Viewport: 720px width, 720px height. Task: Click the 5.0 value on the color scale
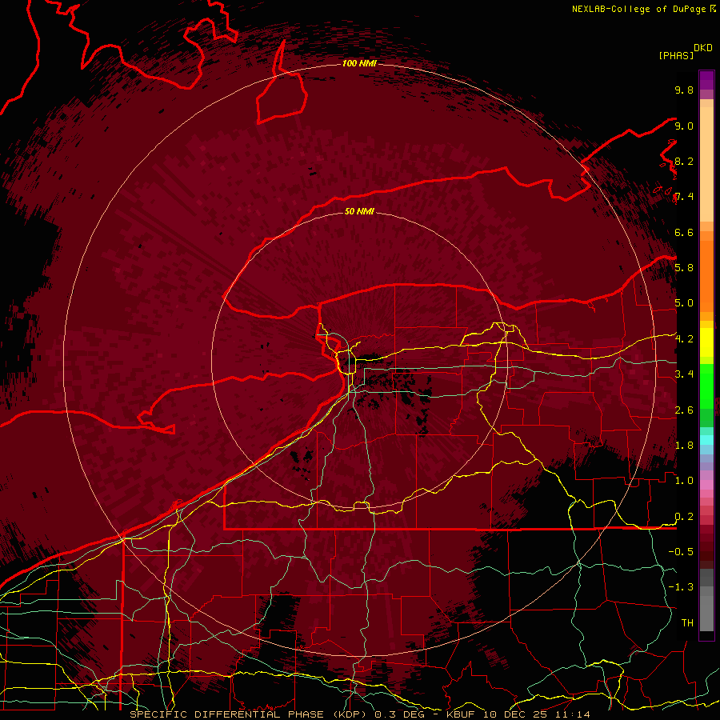[684, 303]
